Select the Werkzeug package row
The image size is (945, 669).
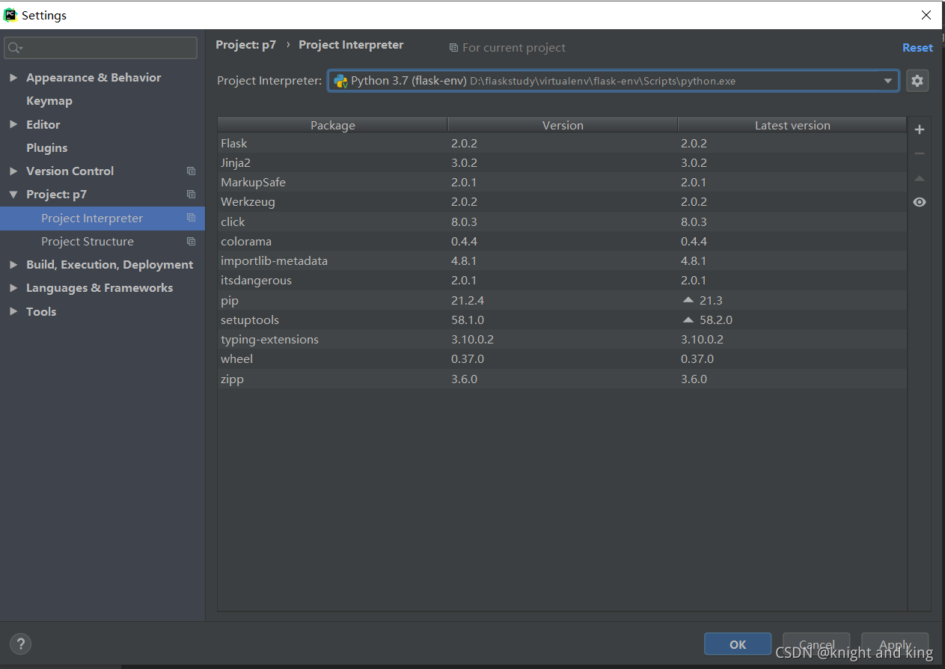click(562, 202)
